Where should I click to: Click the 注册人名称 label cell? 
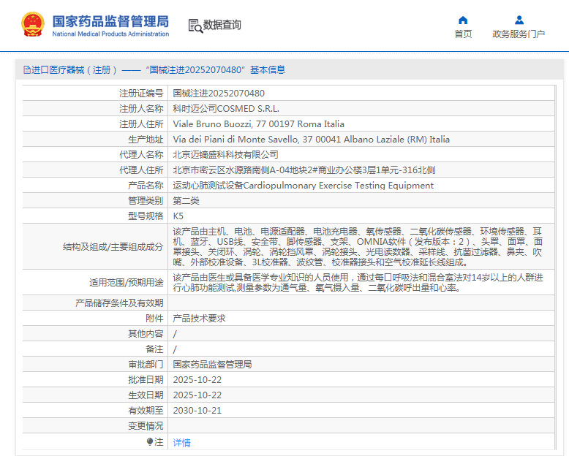[x=95, y=109]
